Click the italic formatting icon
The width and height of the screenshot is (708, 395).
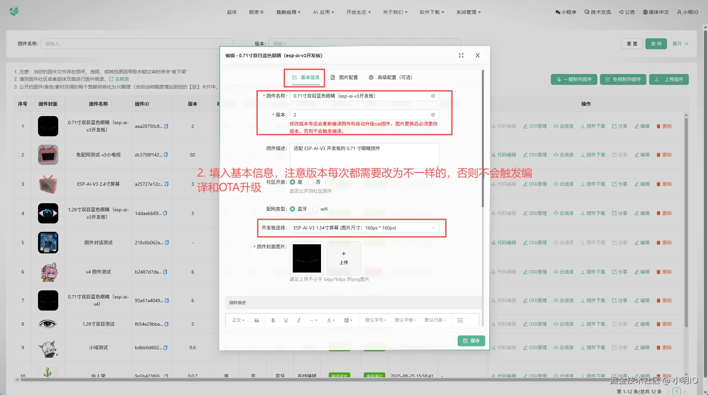(298, 320)
